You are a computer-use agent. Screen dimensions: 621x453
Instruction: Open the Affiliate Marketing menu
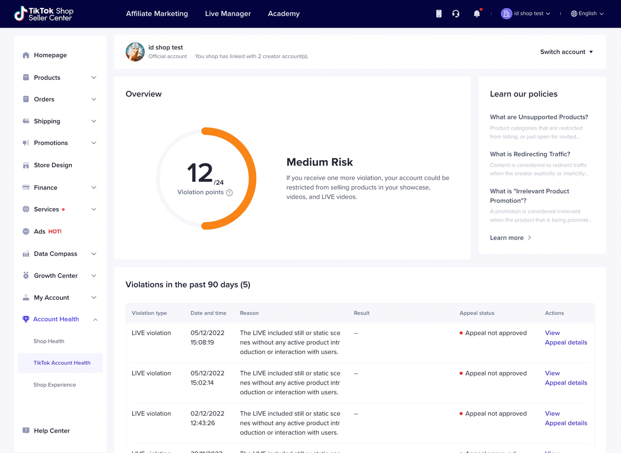click(x=157, y=14)
